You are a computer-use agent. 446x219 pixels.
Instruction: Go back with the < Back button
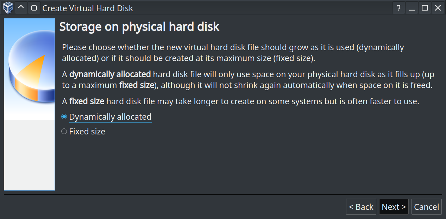click(x=361, y=207)
